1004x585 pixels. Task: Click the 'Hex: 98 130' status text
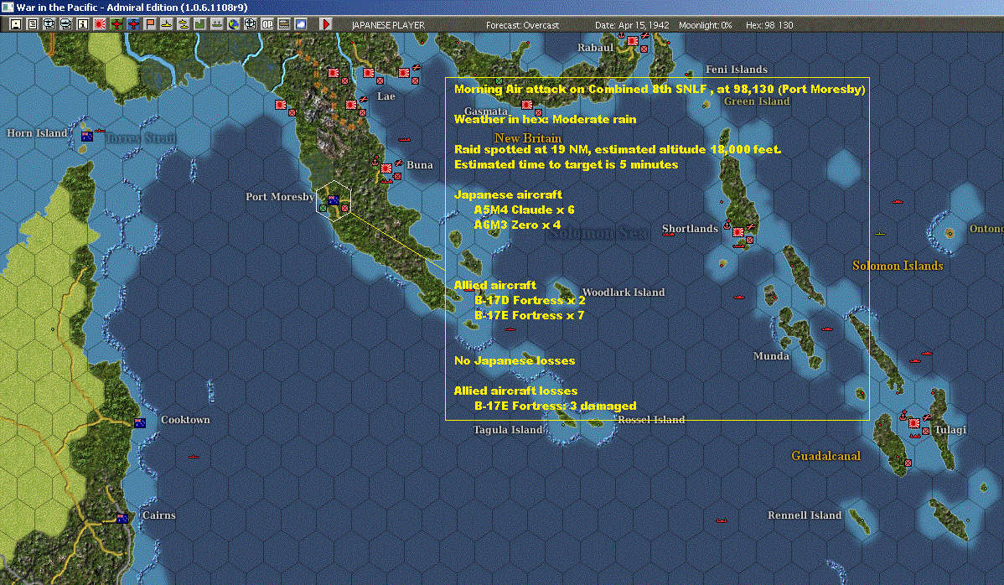point(769,25)
